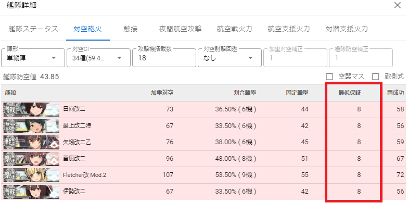Focus the 攻撃機搭載数 input field
Image resolution: width=408 pixels, height=203 pixels.
[x=164, y=58]
